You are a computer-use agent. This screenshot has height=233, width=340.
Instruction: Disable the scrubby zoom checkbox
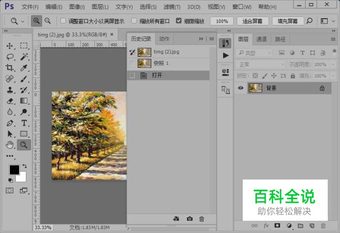178,21
